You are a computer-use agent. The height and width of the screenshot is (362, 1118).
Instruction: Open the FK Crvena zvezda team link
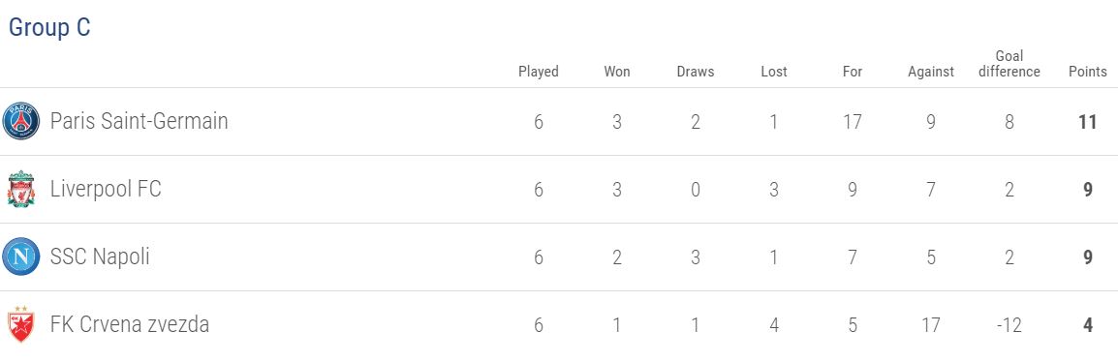click(130, 324)
